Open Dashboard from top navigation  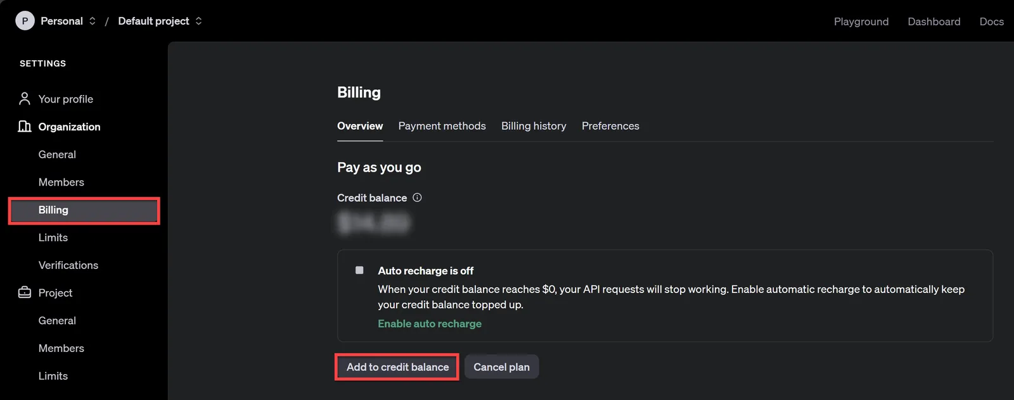[934, 22]
